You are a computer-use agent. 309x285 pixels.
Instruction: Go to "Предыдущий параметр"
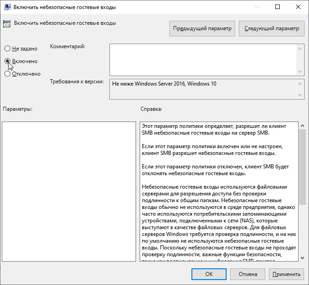(202, 28)
